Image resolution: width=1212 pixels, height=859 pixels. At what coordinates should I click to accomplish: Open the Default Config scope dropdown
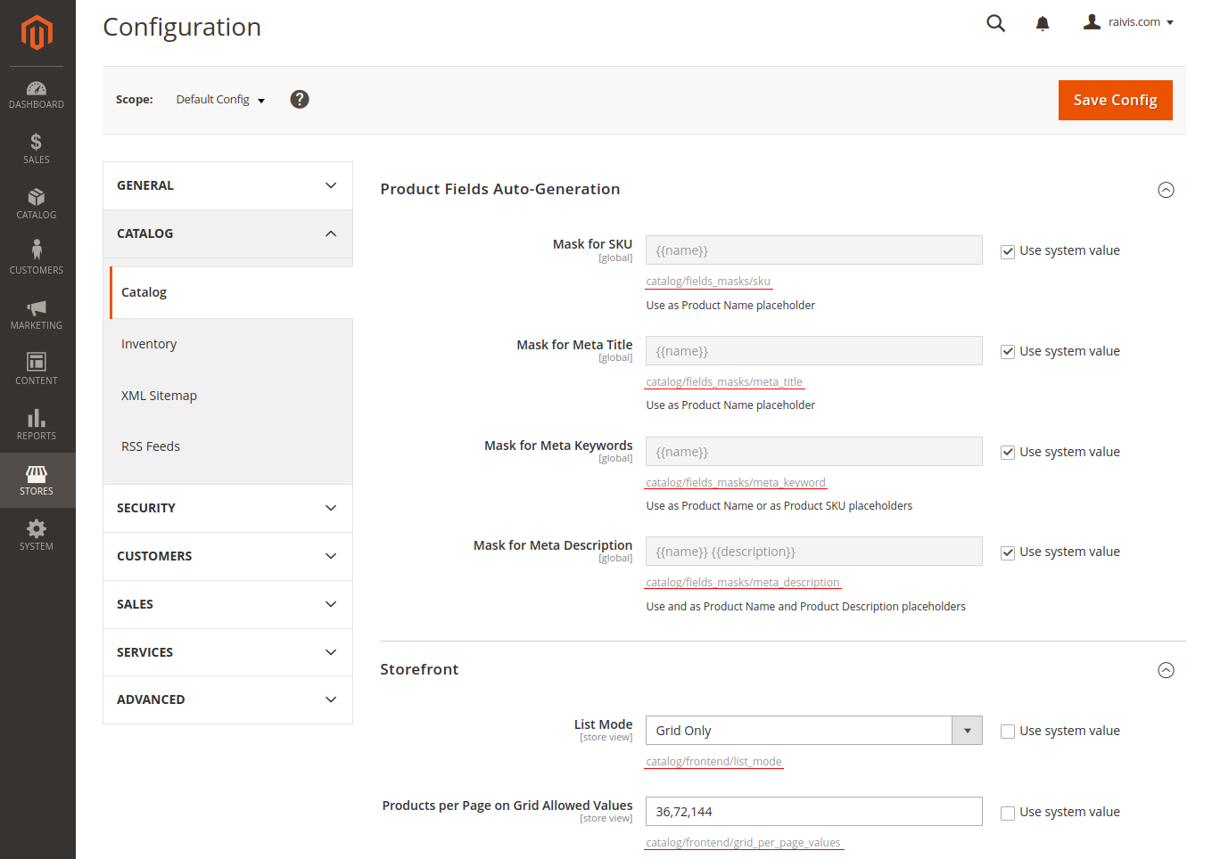[220, 100]
